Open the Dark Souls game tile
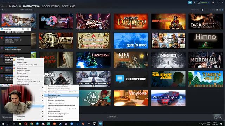 pos(206,21)
